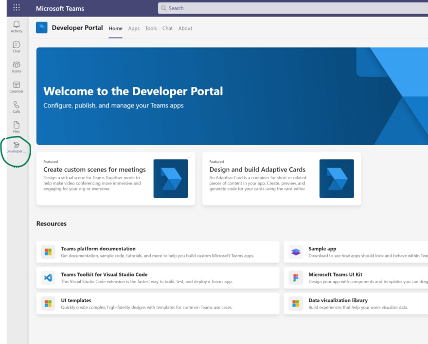The height and width of the screenshot is (344, 428).
Task: Open the app launcher waffle icon
Action: coord(17,7)
